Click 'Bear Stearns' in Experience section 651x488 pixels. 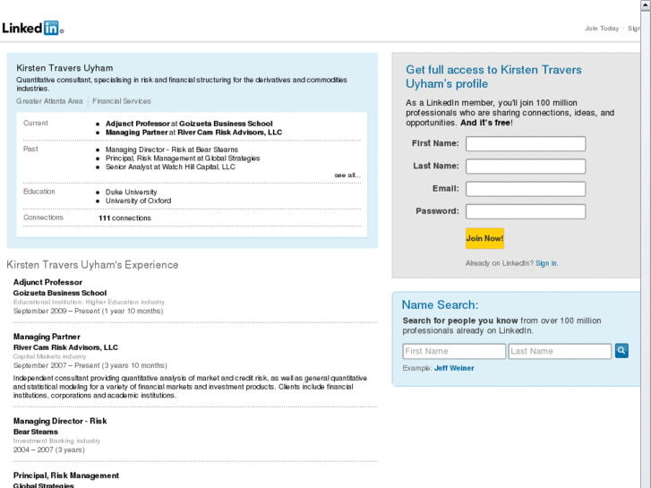(x=36, y=432)
